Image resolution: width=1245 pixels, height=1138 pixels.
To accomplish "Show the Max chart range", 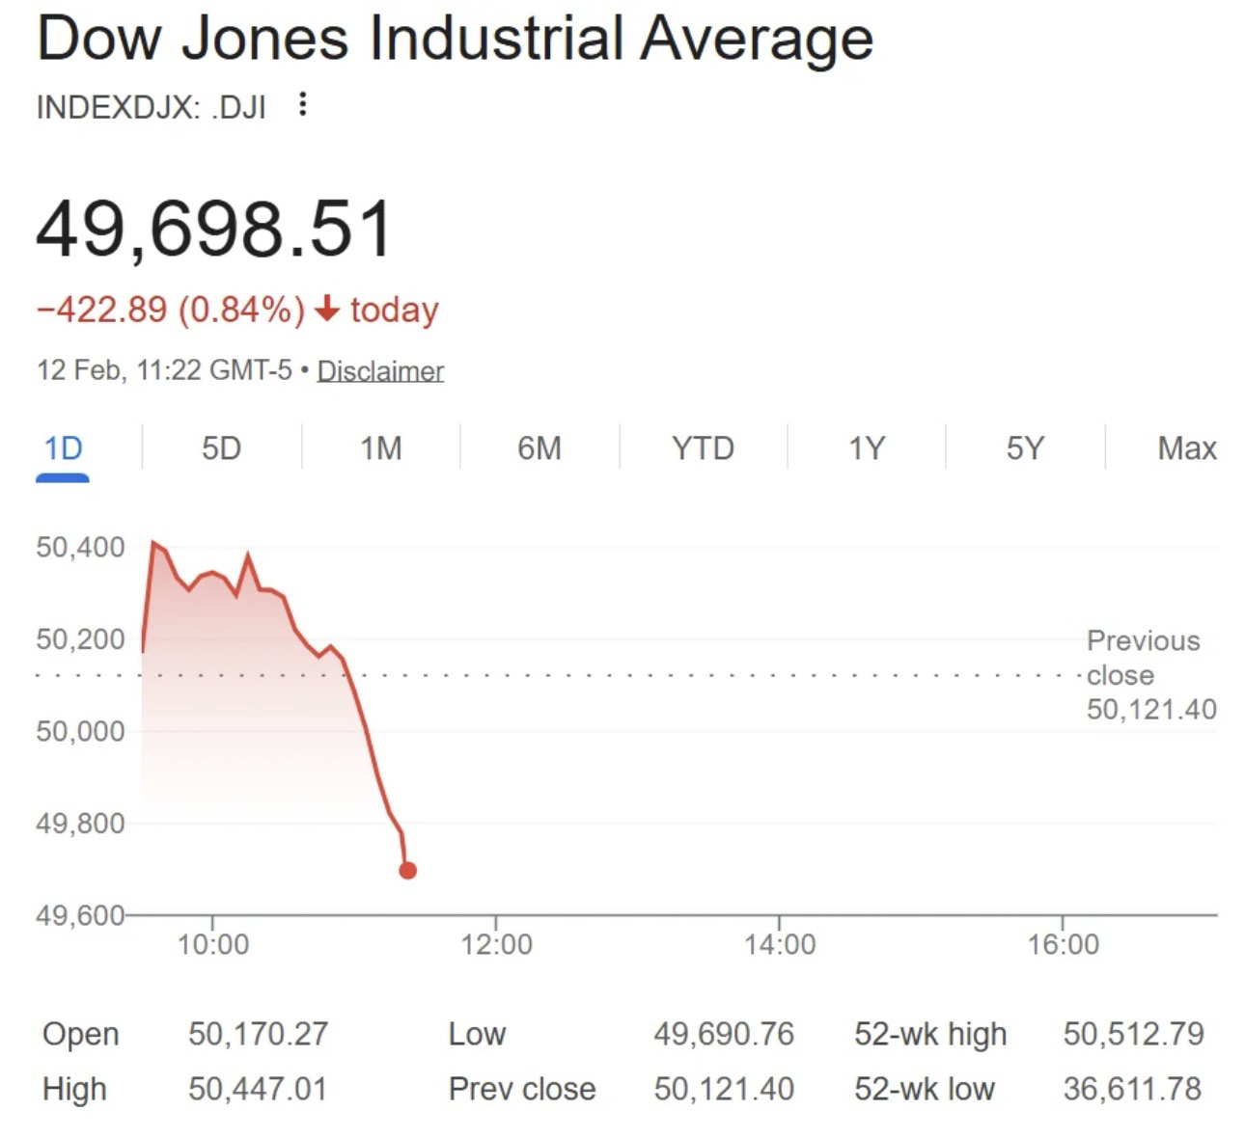I will [1186, 448].
